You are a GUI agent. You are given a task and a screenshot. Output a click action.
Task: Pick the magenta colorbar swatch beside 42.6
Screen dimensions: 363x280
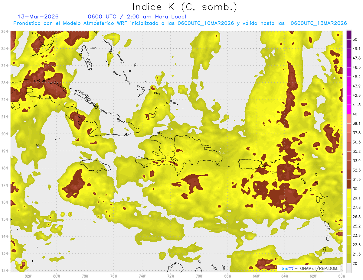pyautogui.click(x=349, y=100)
